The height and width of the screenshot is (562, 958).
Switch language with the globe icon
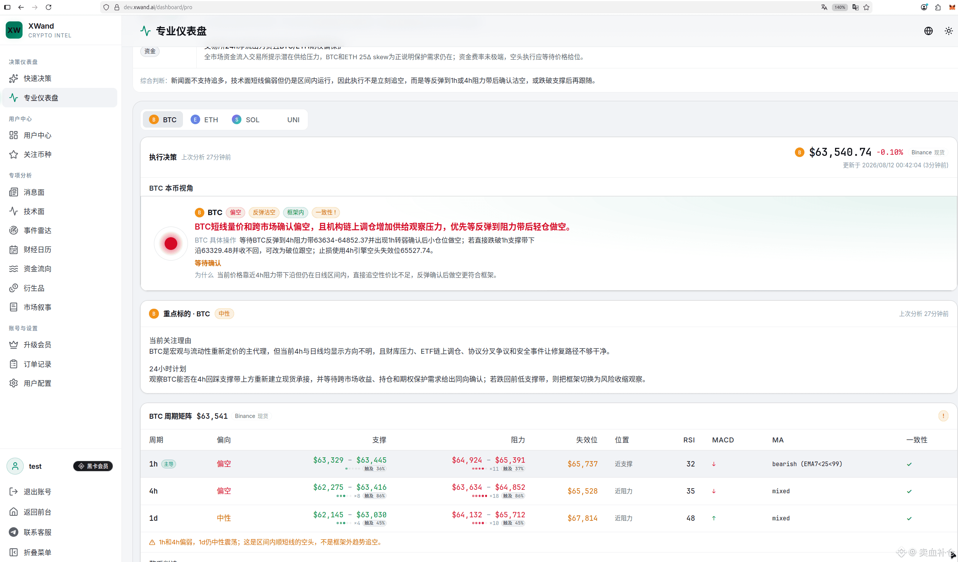929,31
